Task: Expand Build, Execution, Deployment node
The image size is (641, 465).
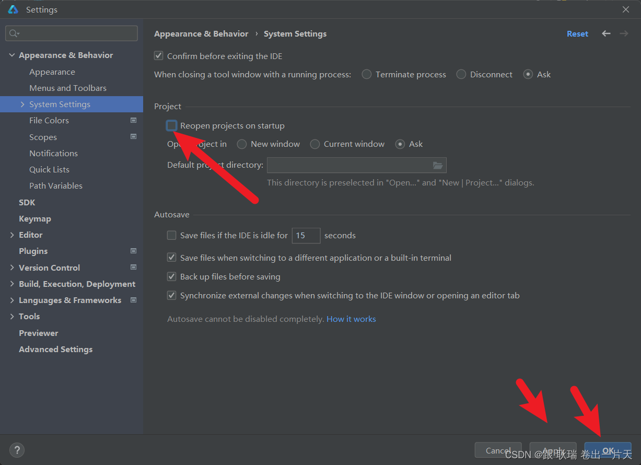Action: 12,284
